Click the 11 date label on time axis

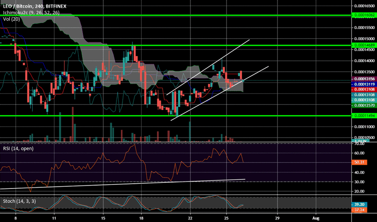pos(54,218)
